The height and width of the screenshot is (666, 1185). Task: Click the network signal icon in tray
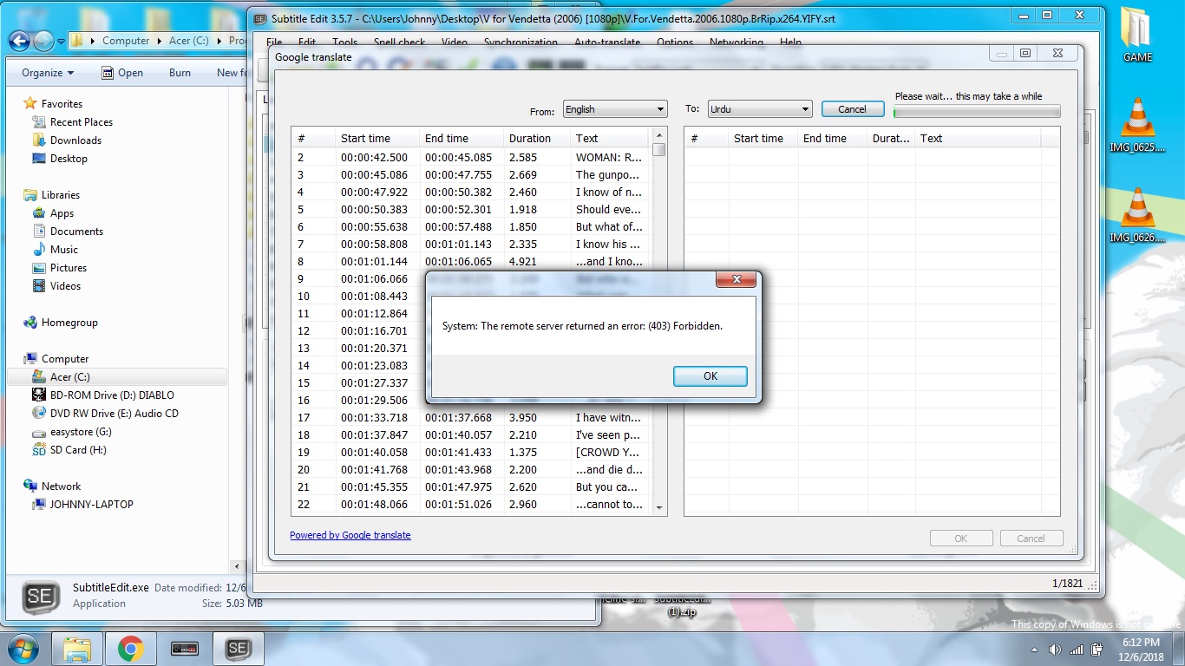tap(1076, 649)
